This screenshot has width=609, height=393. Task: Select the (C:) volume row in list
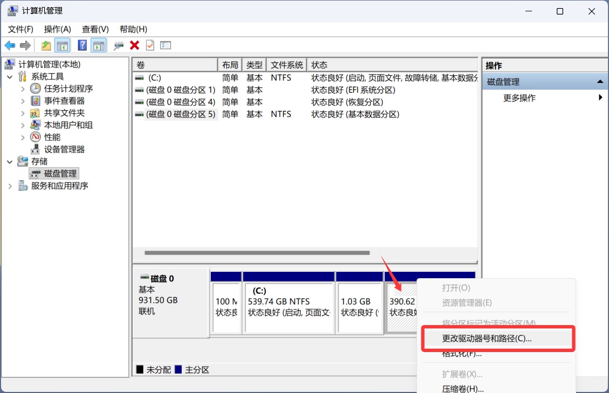click(x=305, y=78)
